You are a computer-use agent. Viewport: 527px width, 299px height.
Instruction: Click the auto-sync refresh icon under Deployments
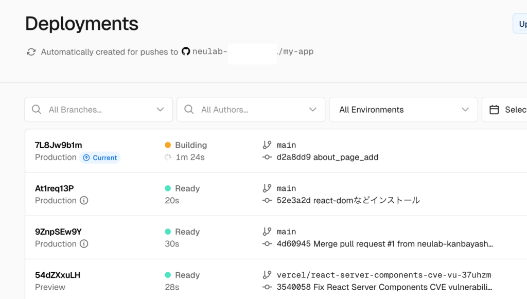pyautogui.click(x=31, y=52)
